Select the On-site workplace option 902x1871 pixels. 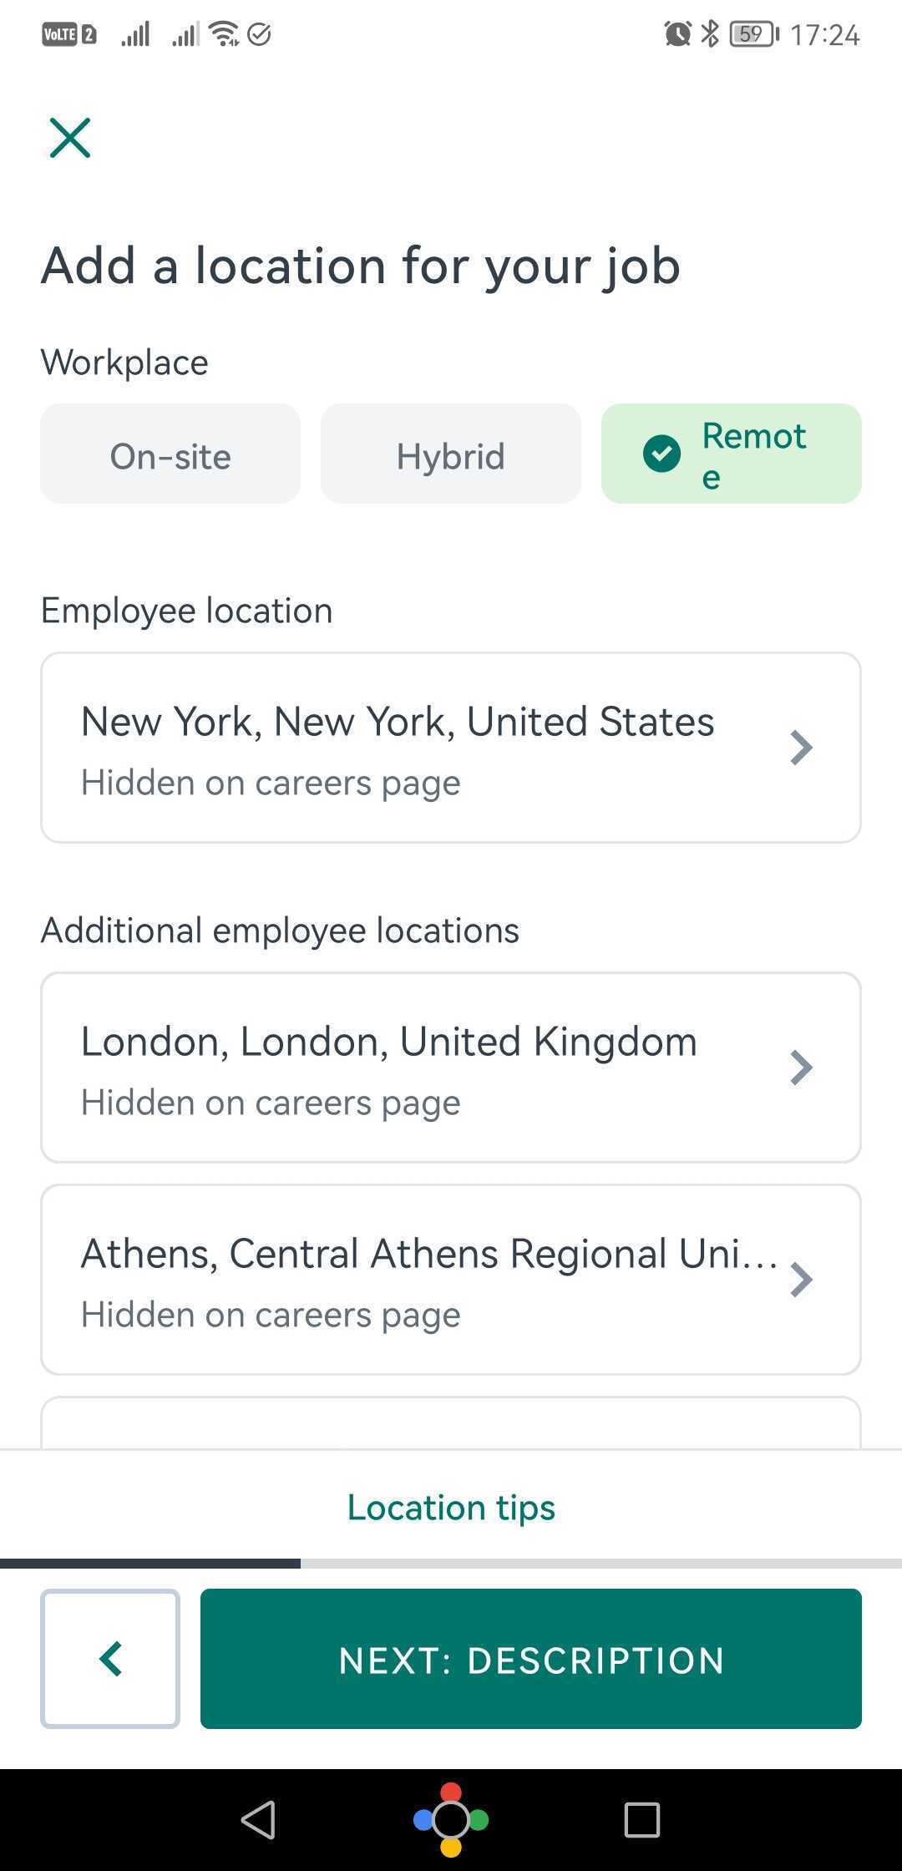[170, 454]
